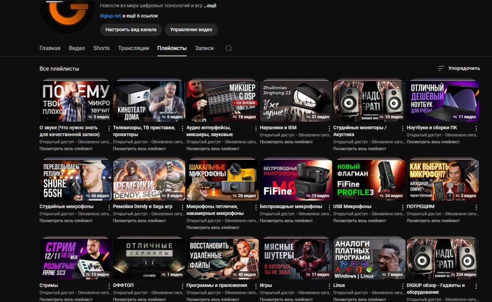This screenshot has width=492, height=302.
Task: Open the FiFine PROFILE3 playlist thumbnail
Action: click(369, 180)
